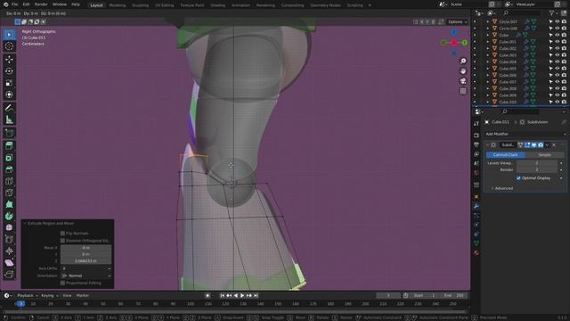Select the Extrude Region tool
Viewport: 570px width, 321px height.
(9, 145)
